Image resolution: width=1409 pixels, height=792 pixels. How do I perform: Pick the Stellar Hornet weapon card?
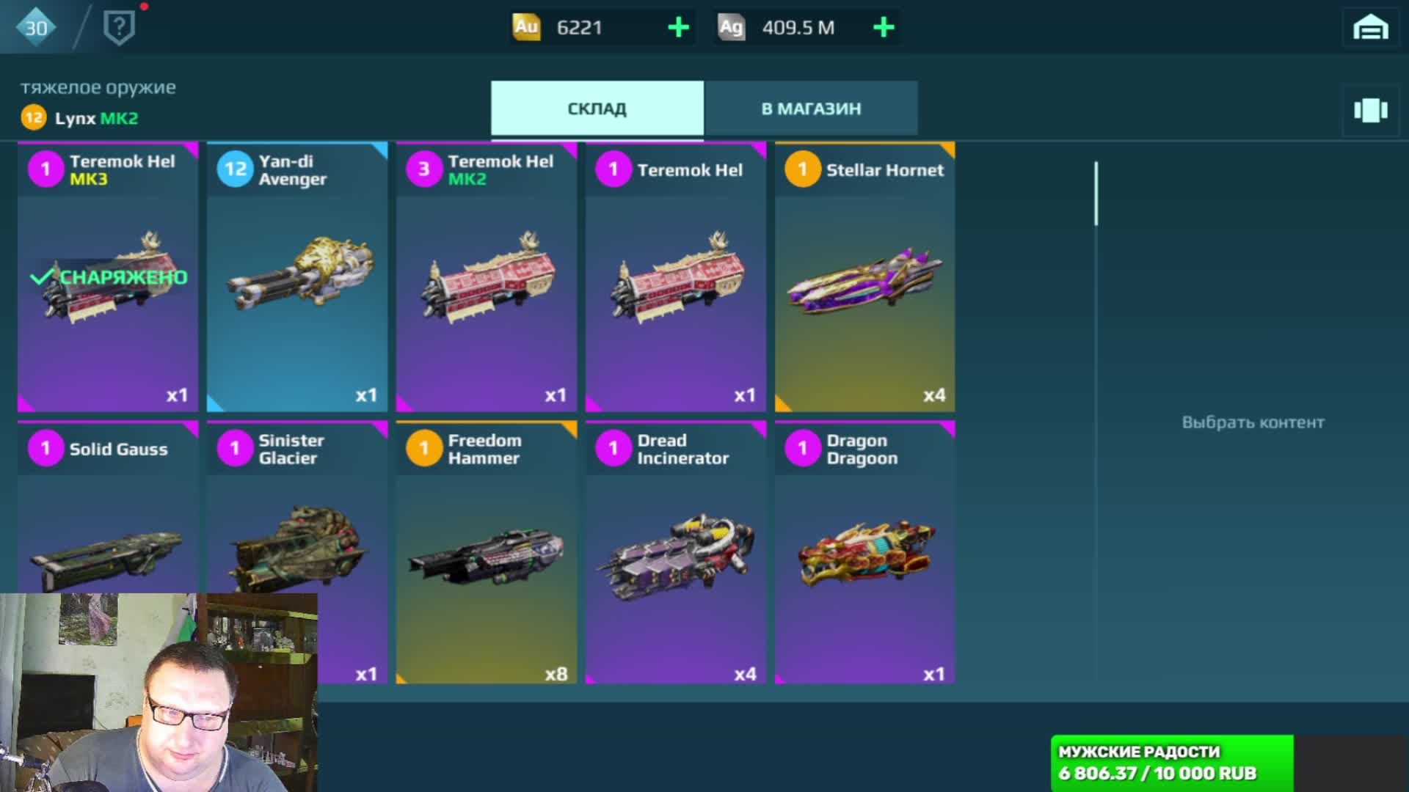coord(865,276)
